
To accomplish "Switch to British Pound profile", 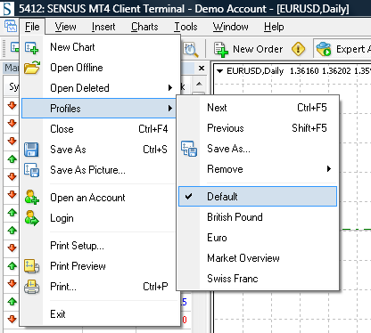I will [258, 217].
